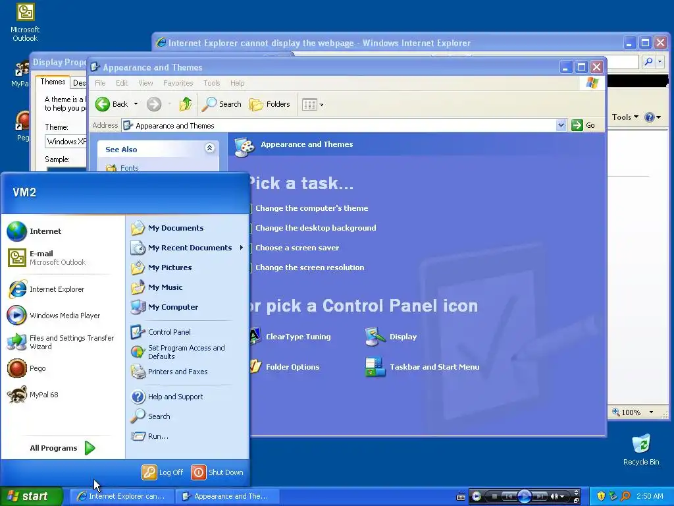
Task: Click the Log Off button
Action: (163, 472)
